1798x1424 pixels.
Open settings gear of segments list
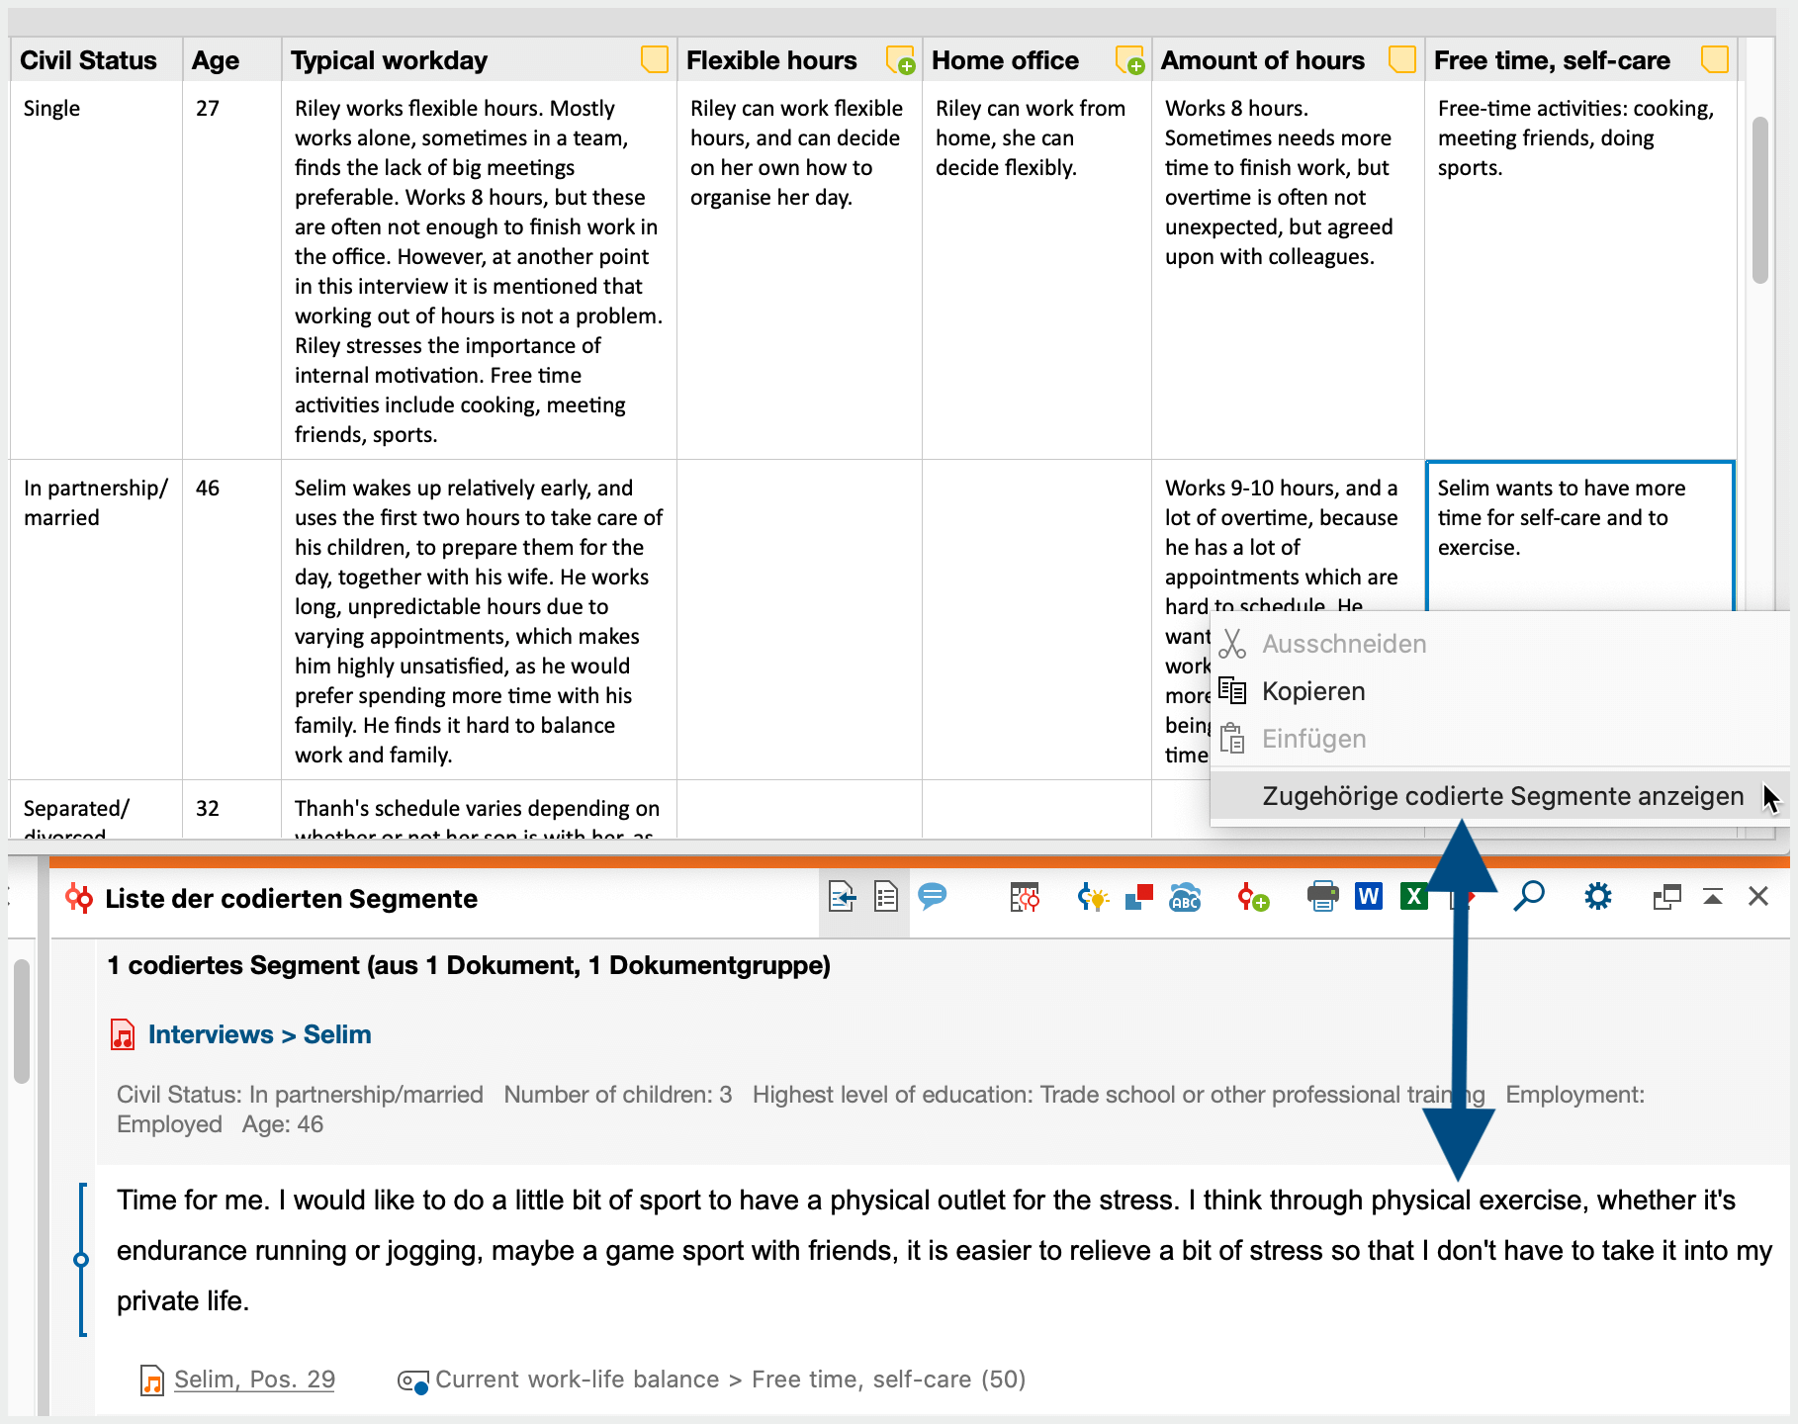point(1597,897)
